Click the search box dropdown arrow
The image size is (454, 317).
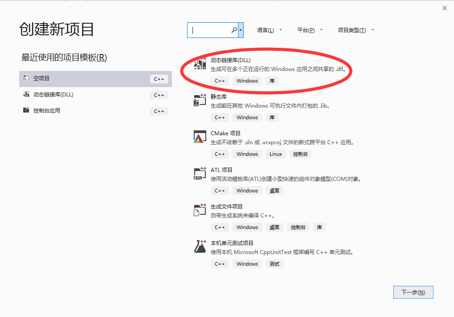pyautogui.click(x=241, y=30)
